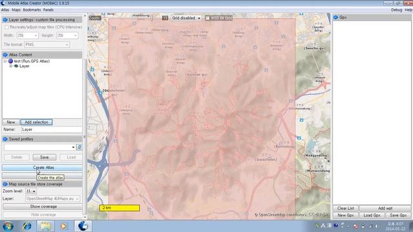Select the Layer node icon in tree
The image size is (413, 232).
(x=16, y=66)
